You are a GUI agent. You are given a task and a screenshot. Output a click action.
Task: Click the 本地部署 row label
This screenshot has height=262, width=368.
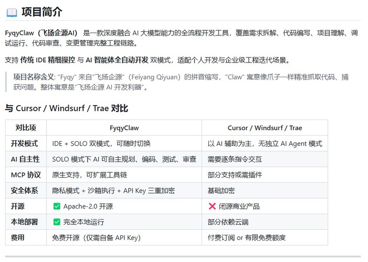[x=24, y=222]
